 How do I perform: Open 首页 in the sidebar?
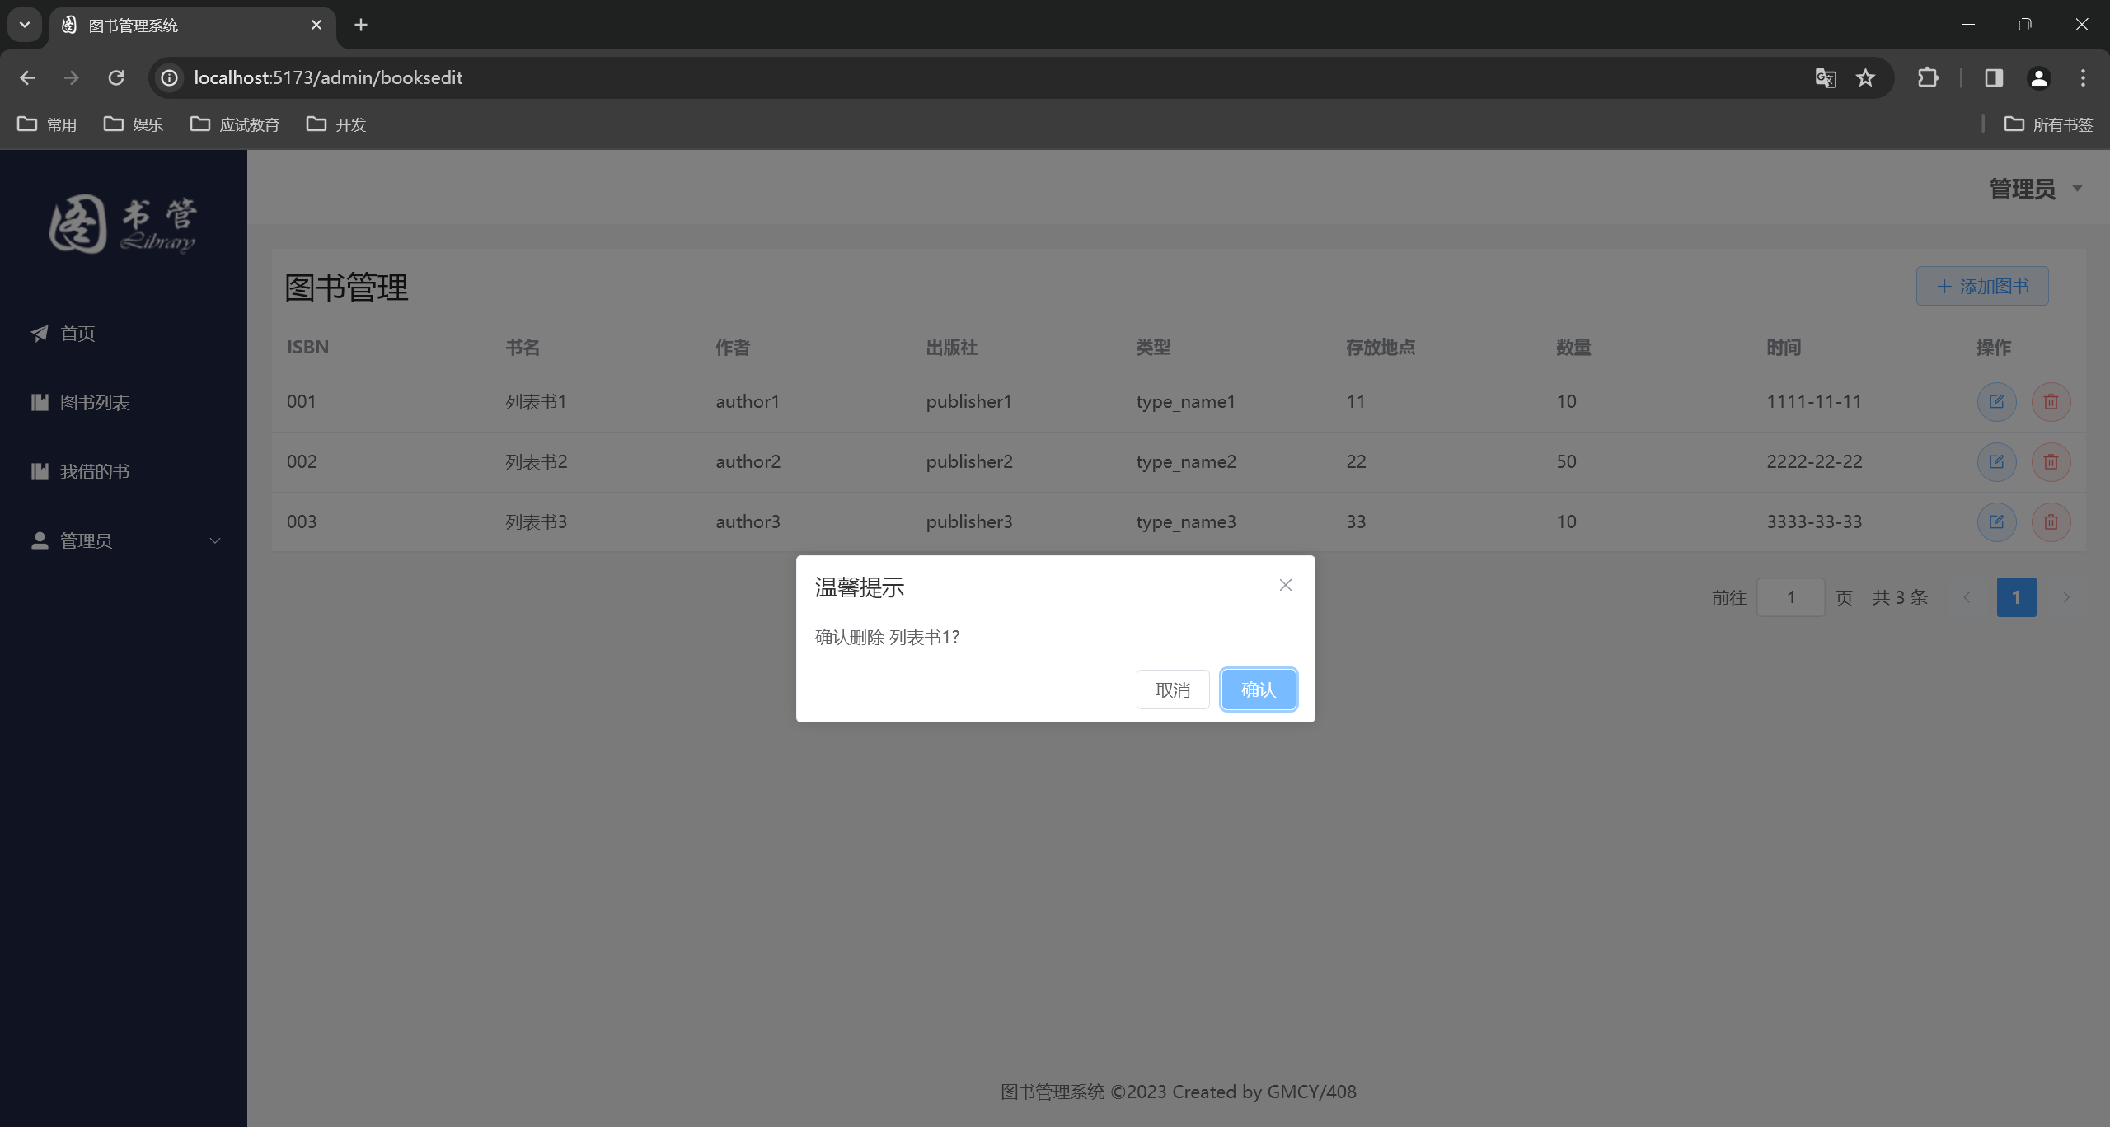124,334
